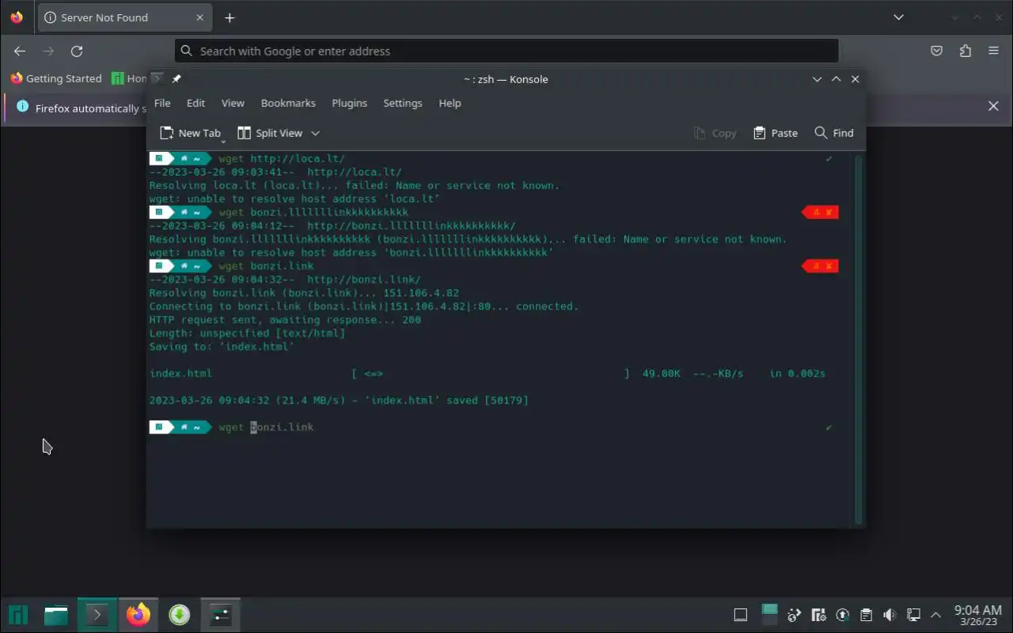Open the Firefox hamburger application menu
The width and height of the screenshot is (1013, 633).
pos(993,51)
